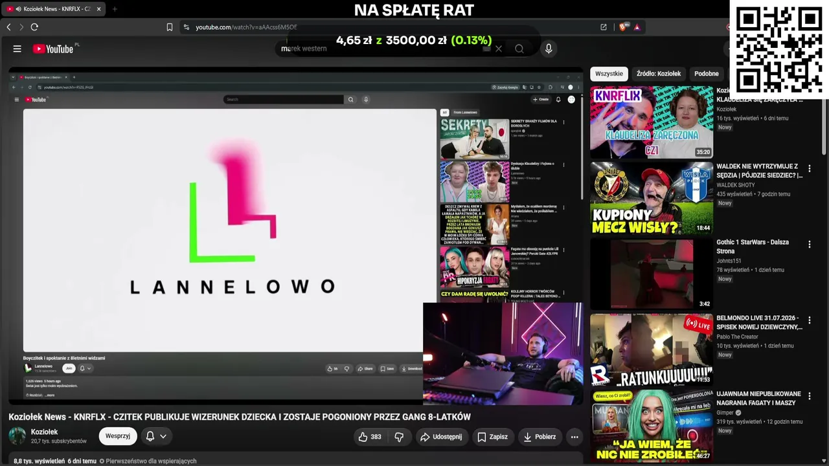Open video title BELMONDO LIVE 31.07.2026
Image resolution: width=829 pixels, height=466 pixels.
[759, 322]
